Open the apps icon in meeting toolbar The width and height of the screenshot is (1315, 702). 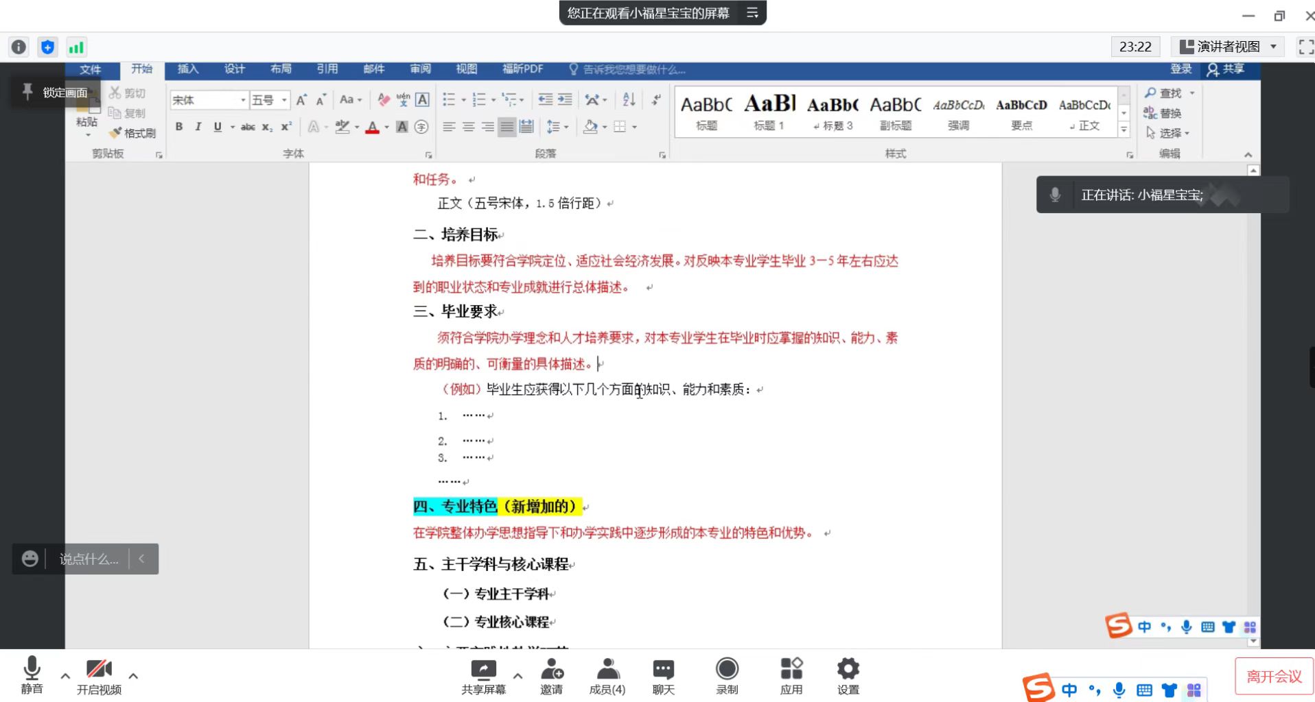coord(791,670)
